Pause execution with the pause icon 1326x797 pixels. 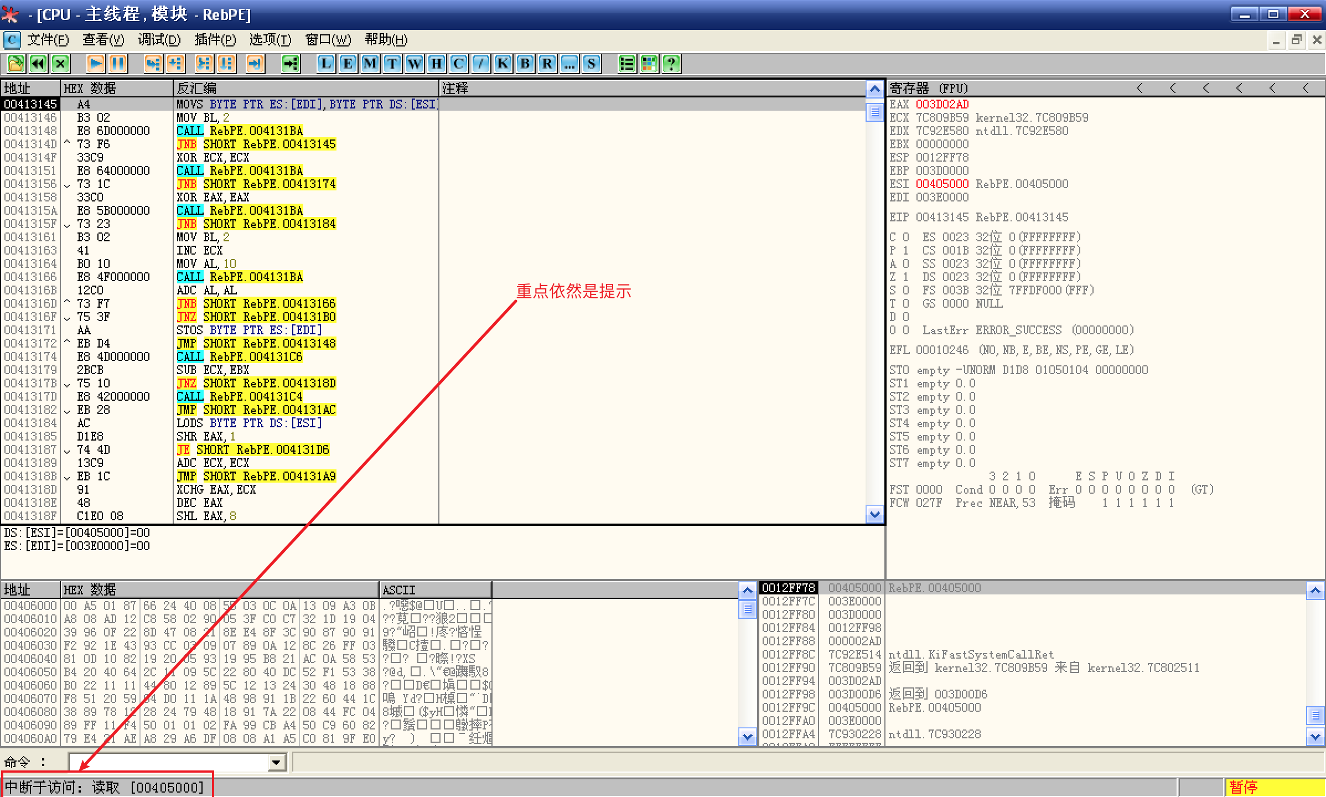(x=118, y=64)
